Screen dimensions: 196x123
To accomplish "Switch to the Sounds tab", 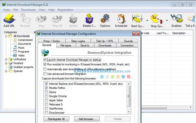I will pos(128,41).
